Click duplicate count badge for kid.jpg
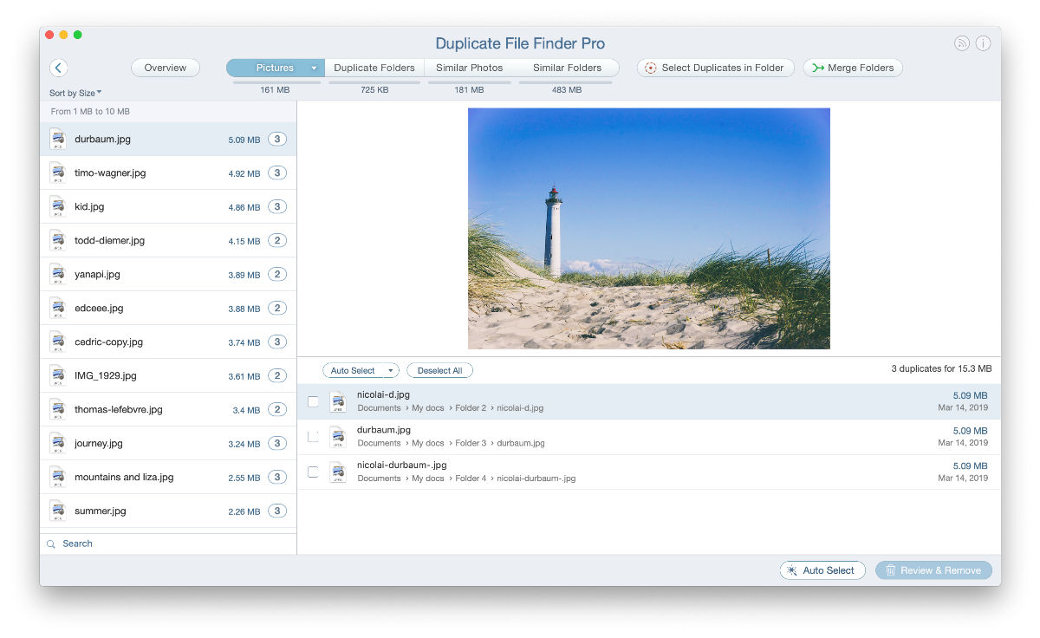 (277, 206)
